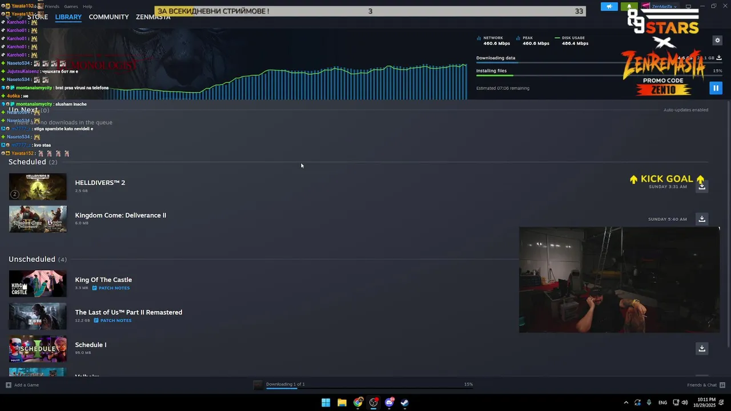Open the Friends menu

tap(52, 6)
